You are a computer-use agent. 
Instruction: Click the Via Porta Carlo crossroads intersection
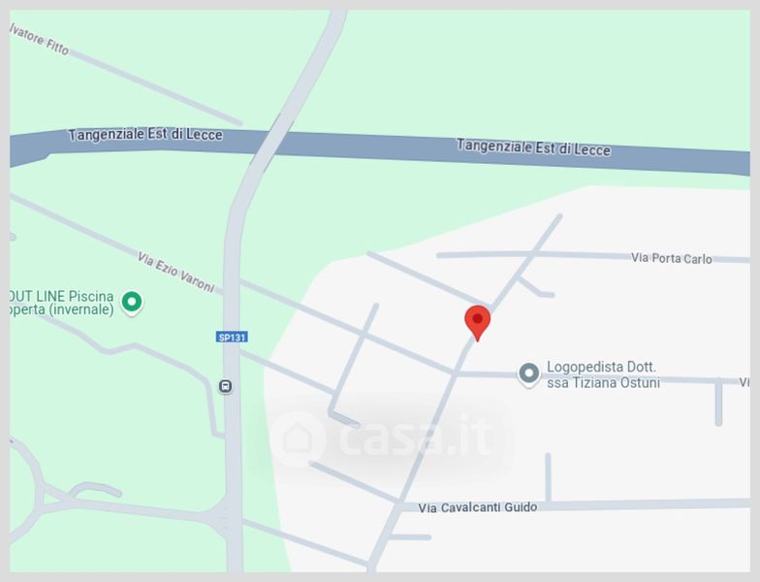pyautogui.click(x=533, y=254)
